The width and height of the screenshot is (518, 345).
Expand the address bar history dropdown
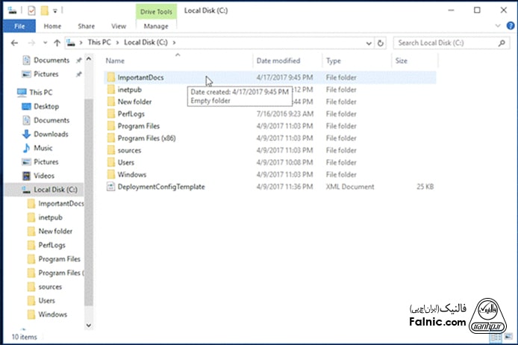[x=370, y=43]
